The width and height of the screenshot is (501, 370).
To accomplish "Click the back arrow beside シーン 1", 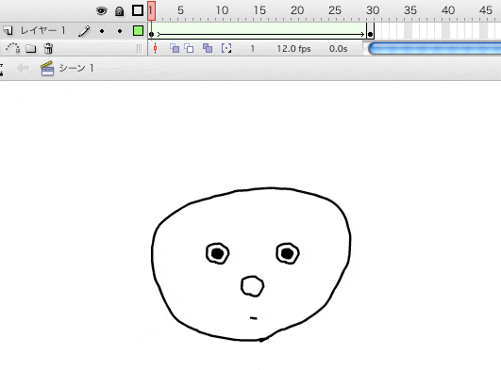I will tap(23, 68).
